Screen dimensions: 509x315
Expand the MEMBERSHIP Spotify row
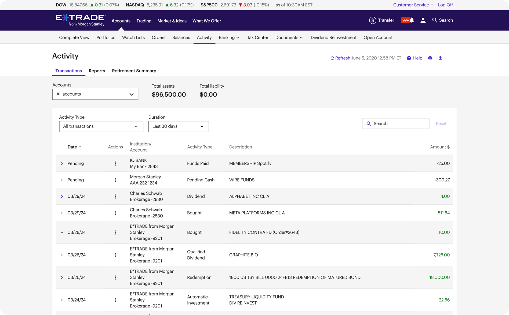pyautogui.click(x=62, y=163)
